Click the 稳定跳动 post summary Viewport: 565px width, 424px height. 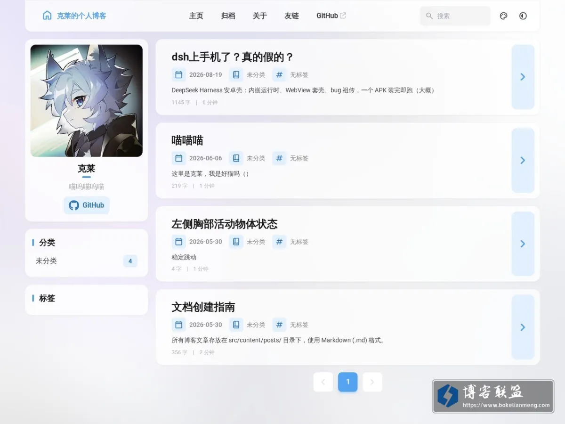click(184, 257)
